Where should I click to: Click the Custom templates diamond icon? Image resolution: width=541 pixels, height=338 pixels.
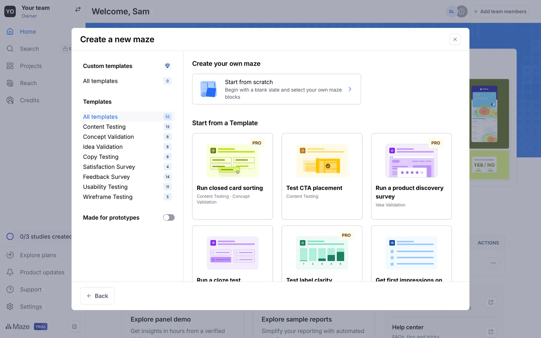click(167, 66)
